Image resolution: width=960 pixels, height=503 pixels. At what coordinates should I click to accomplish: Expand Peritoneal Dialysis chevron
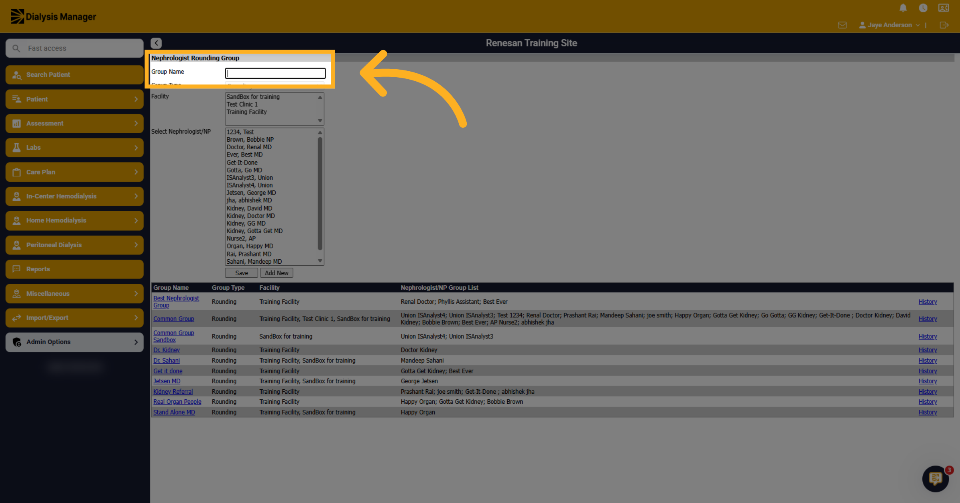136,245
